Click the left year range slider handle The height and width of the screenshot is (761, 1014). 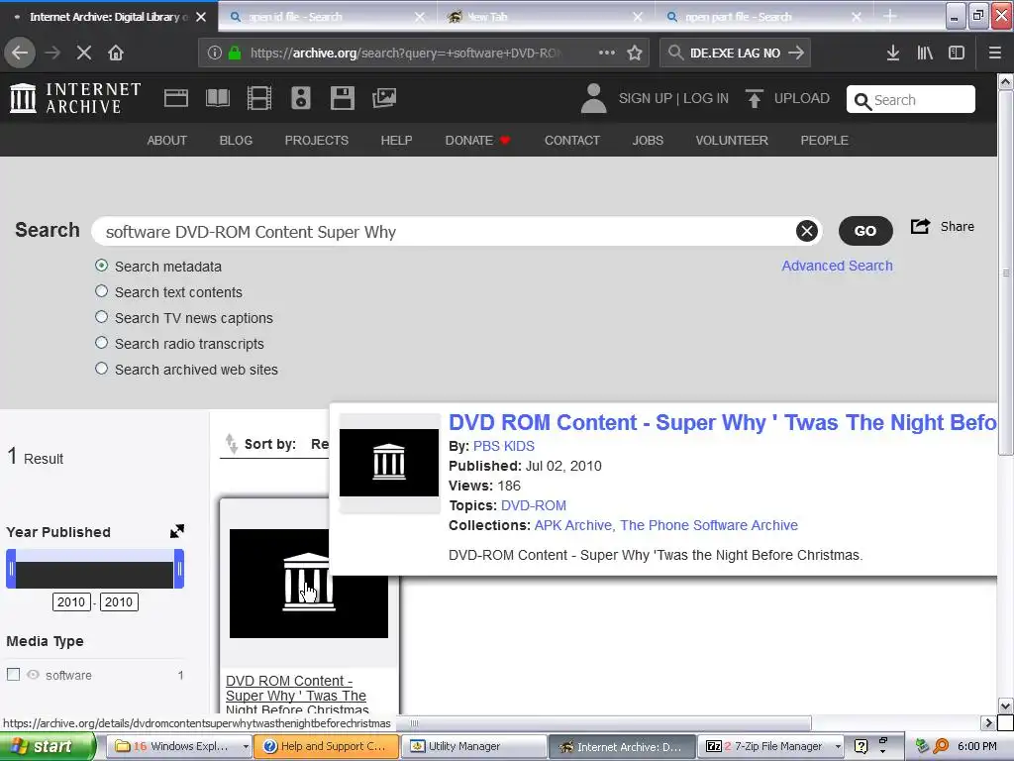(11, 569)
